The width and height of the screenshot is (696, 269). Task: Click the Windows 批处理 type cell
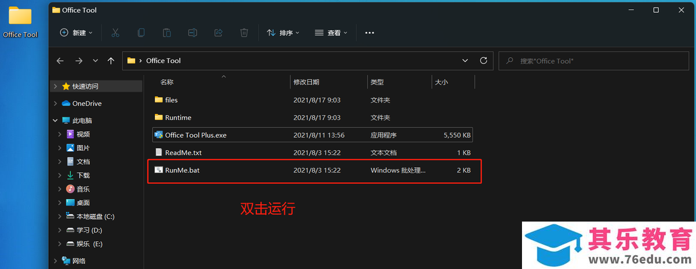pos(398,171)
